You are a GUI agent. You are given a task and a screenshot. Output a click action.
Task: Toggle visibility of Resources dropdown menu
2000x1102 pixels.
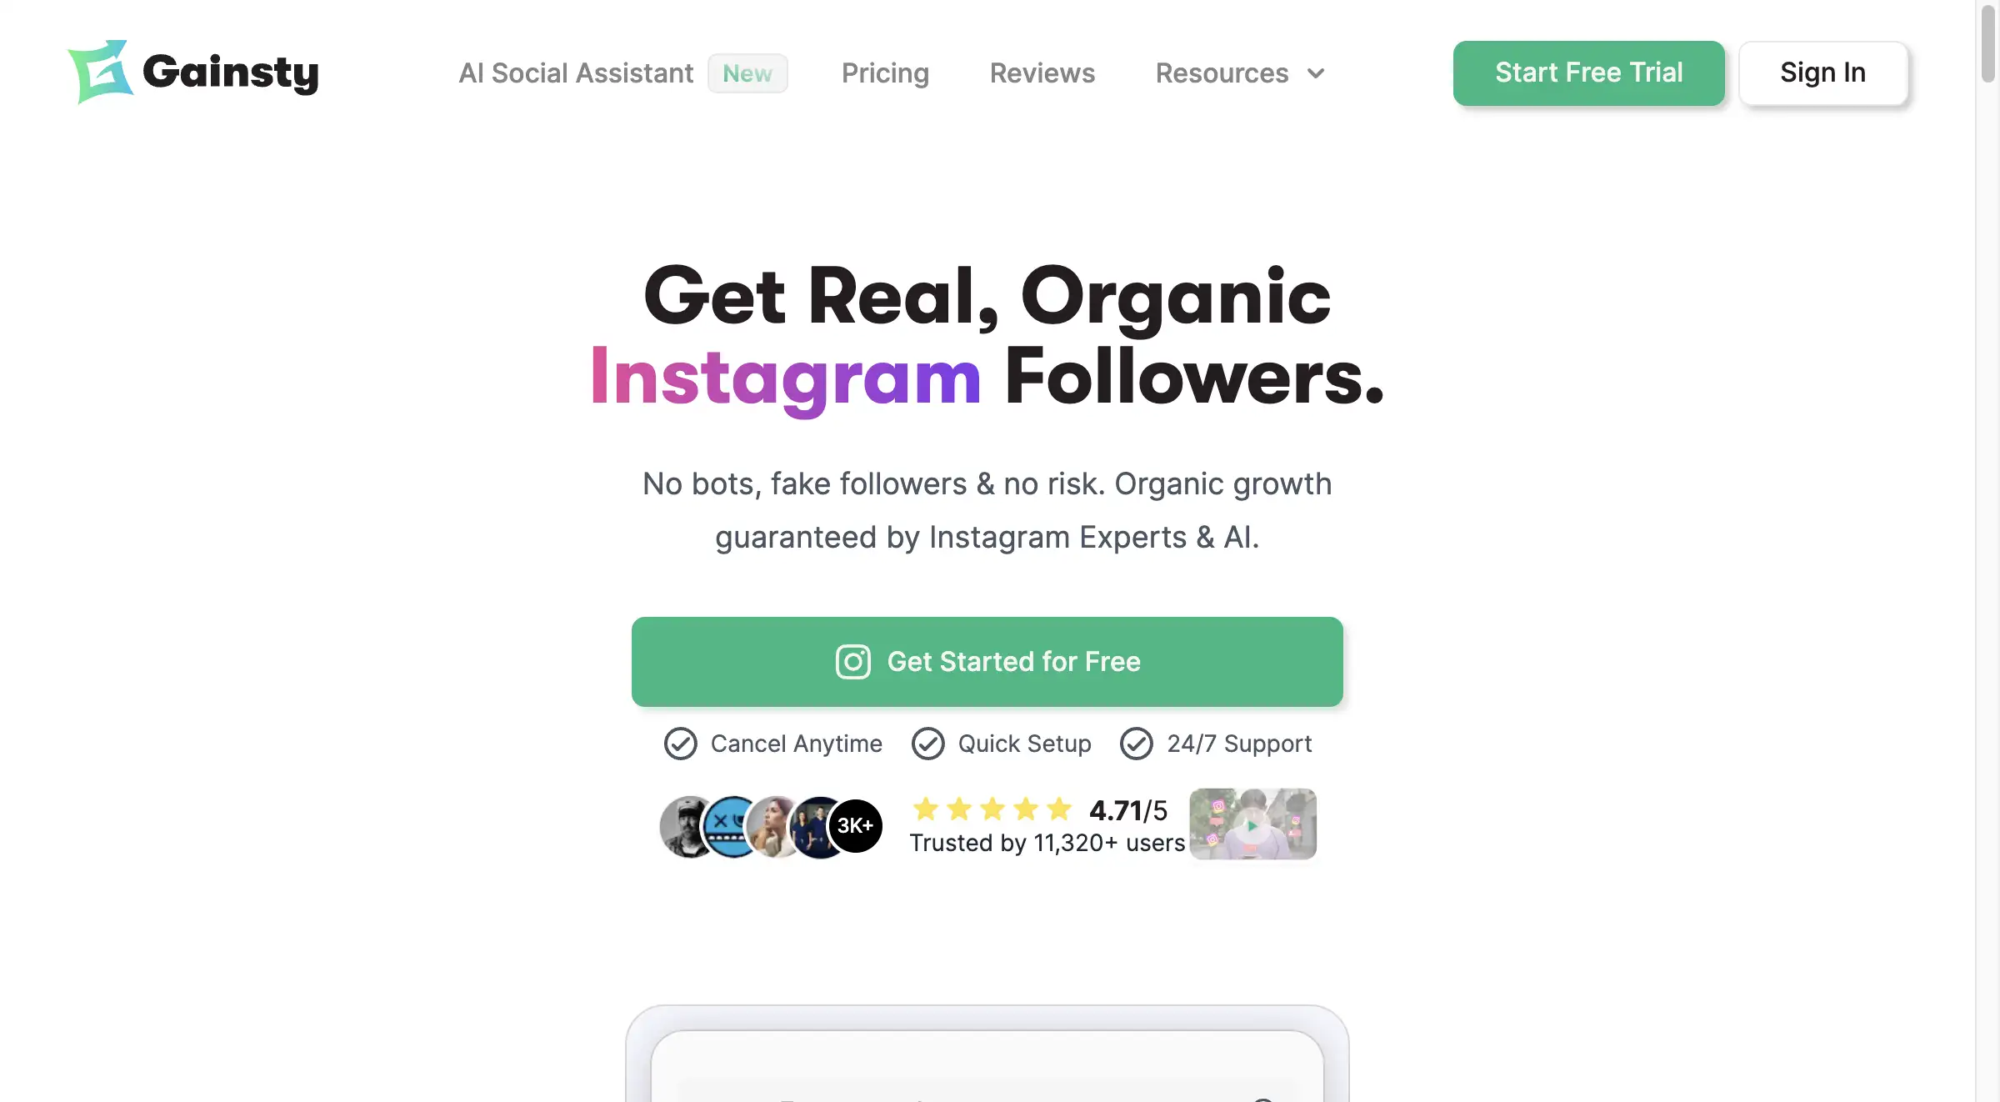pyautogui.click(x=1237, y=72)
